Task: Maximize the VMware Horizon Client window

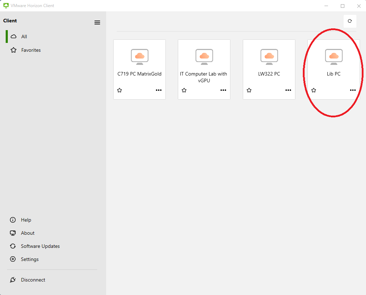Action: (343, 6)
